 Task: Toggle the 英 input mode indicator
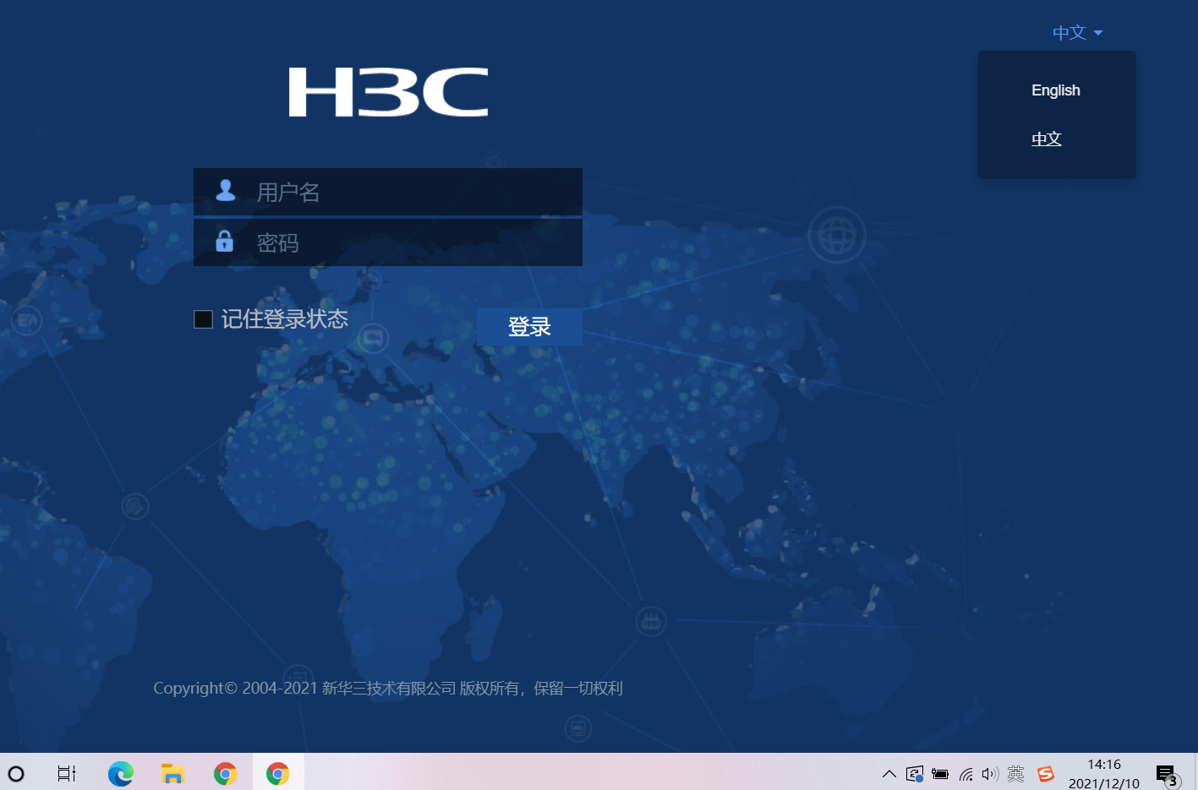[x=1016, y=774]
